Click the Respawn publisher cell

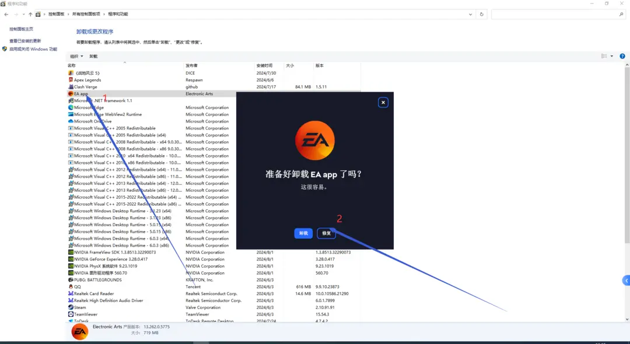[x=194, y=80]
